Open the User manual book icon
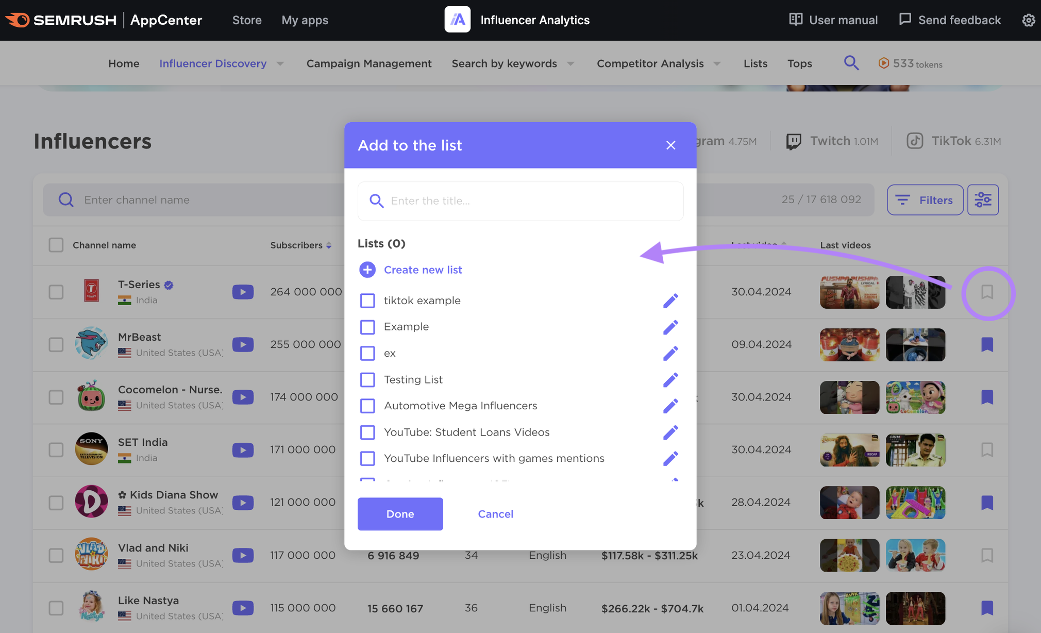The image size is (1041, 633). click(796, 20)
